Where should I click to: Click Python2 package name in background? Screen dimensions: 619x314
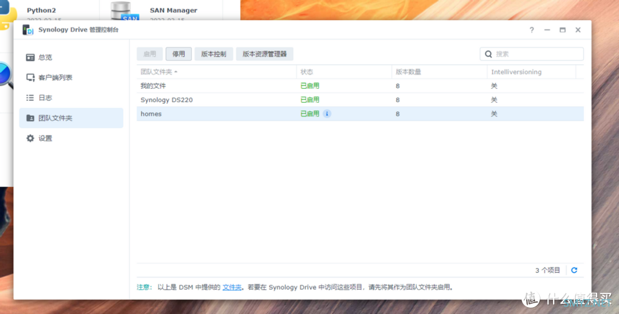41,10
